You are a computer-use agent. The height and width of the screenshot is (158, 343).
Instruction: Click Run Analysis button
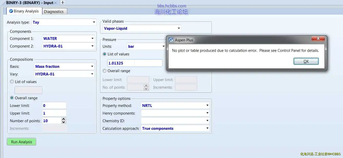(22, 142)
